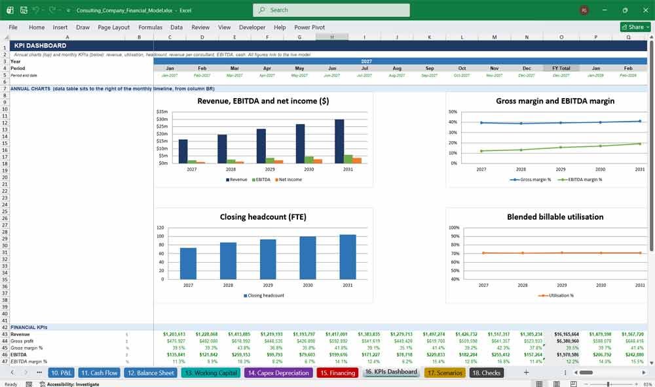Click the sheet tabs ellipsis icon
The height and width of the screenshot is (387, 655).
39,373
